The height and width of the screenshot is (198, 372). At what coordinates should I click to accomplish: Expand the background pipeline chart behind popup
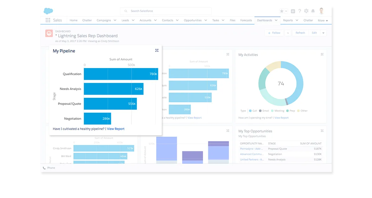coord(228,54)
